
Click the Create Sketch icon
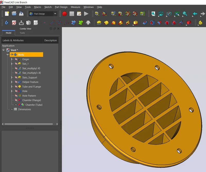14,23
